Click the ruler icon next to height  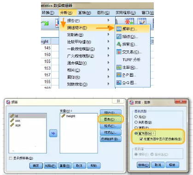tap(63, 116)
